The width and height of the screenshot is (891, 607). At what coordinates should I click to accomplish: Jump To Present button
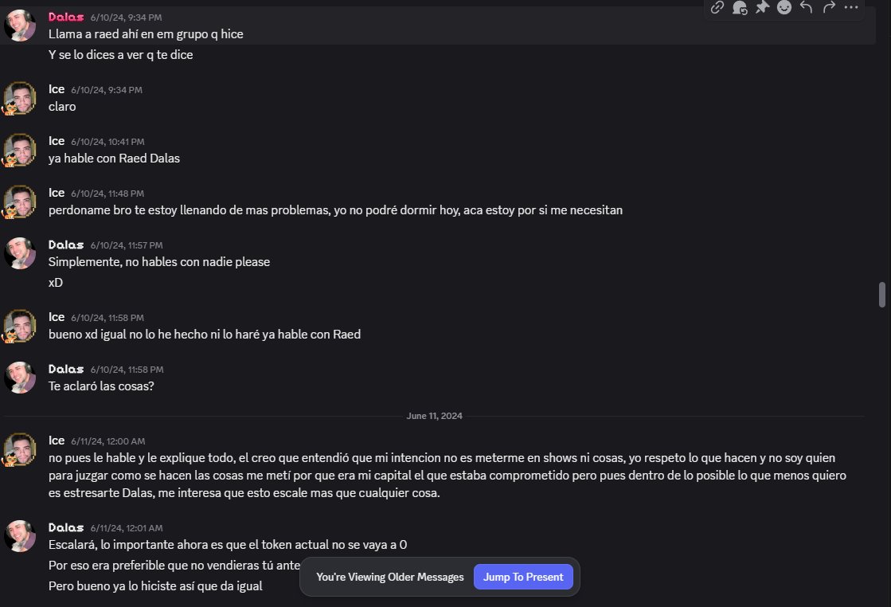coord(523,577)
